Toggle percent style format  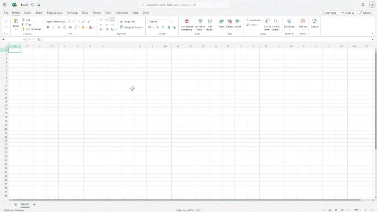[x=157, y=27]
